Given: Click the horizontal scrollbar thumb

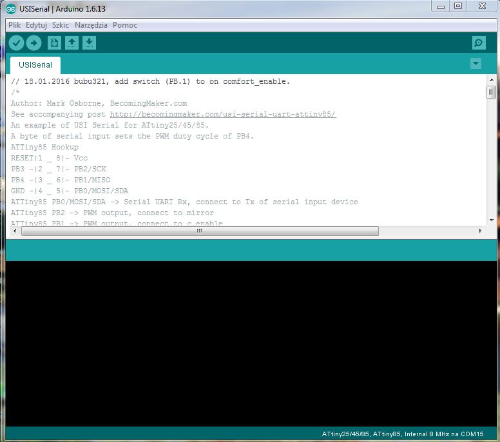Looking at the screenshot, I should 200,231.
